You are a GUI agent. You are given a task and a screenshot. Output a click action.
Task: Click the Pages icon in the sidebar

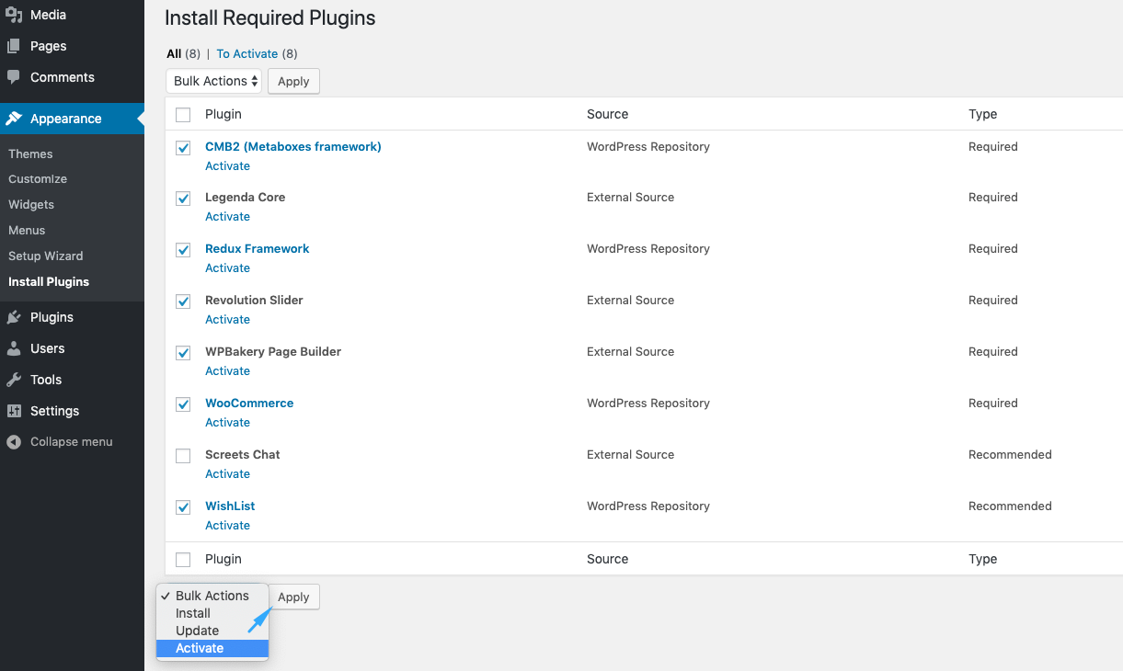point(14,46)
